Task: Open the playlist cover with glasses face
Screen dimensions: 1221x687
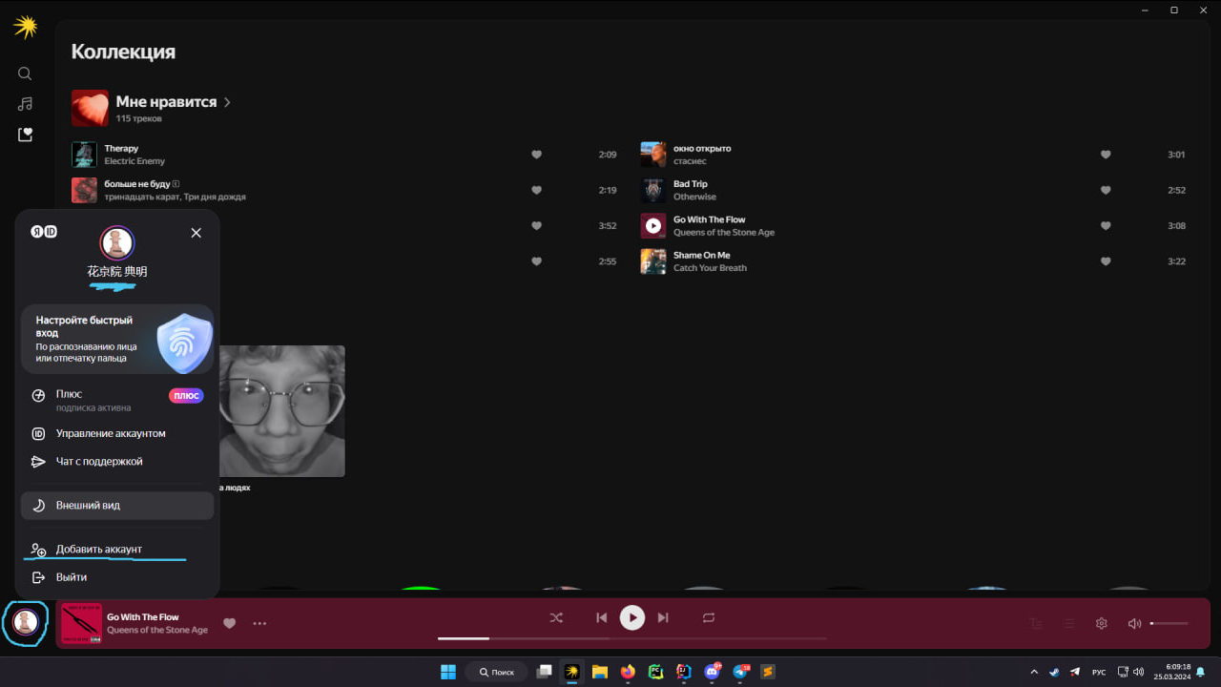Action: (282, 411)
